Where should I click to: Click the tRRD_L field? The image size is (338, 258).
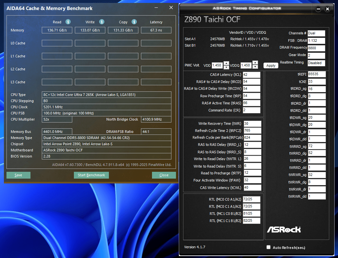click(x=252, y=145)
